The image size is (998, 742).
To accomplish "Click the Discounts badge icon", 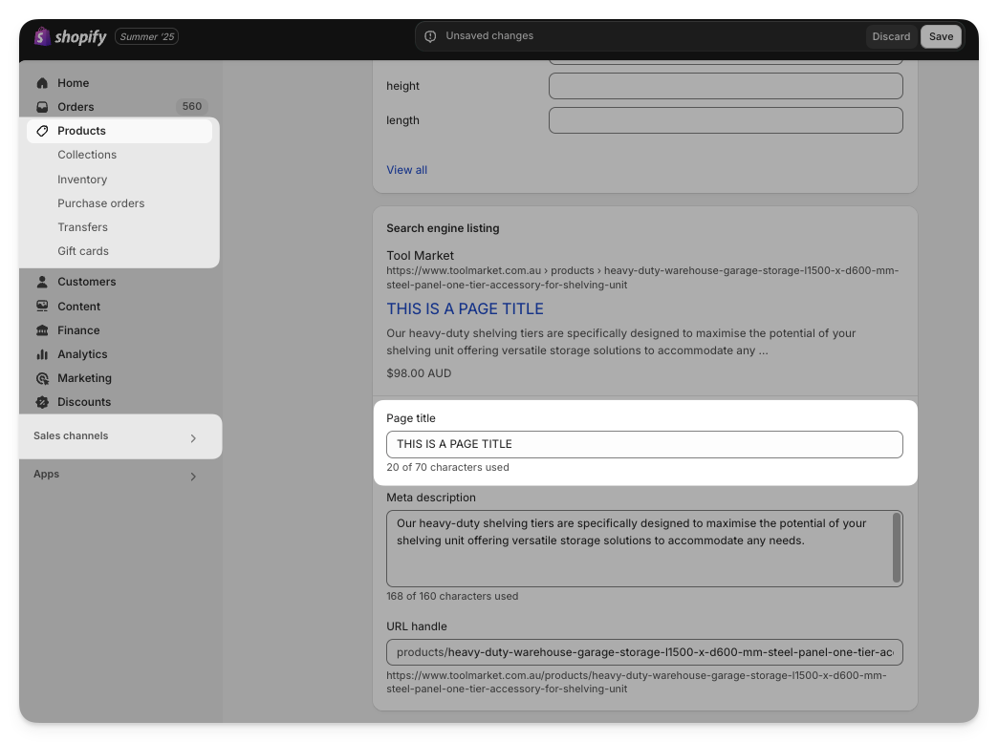I will (42, 402).
